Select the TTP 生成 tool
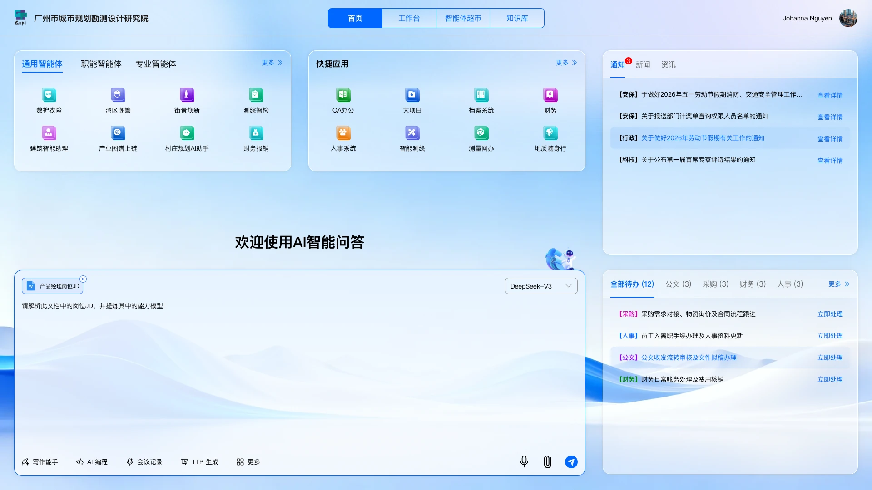The image size is (872, 490). click(199, 462)
